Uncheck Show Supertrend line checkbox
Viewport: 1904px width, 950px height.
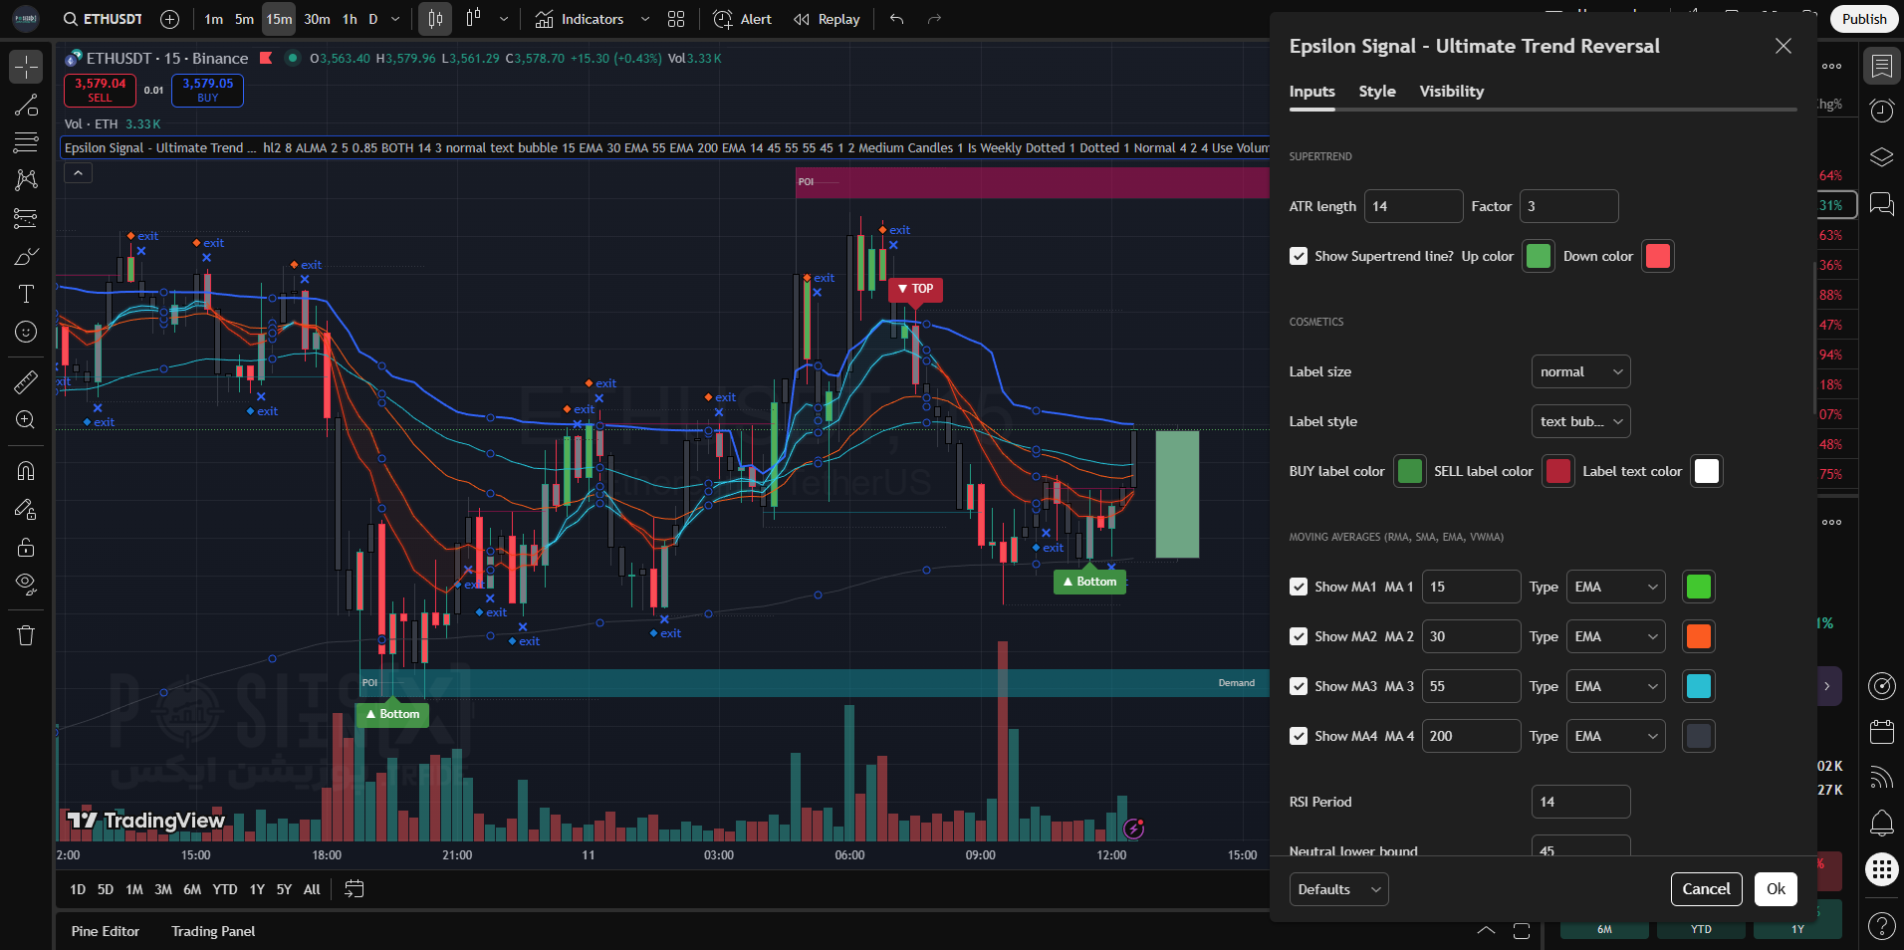tap(1299, 256)
